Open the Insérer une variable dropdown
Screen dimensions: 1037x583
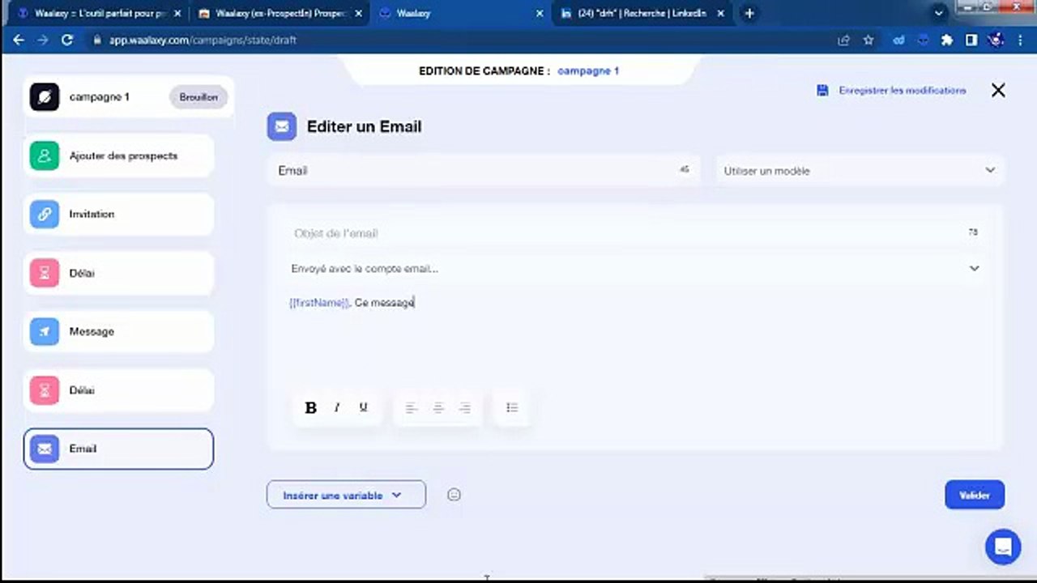346,495
